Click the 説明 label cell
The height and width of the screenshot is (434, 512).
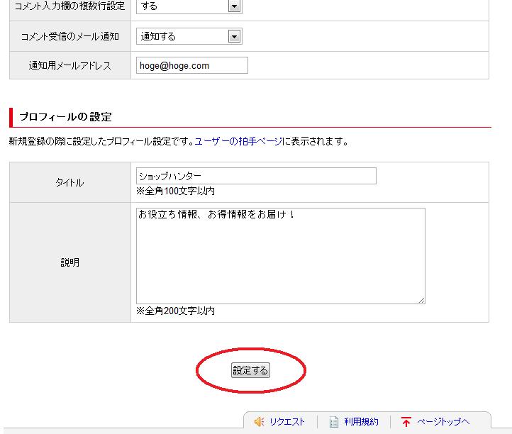click(69, 262)
